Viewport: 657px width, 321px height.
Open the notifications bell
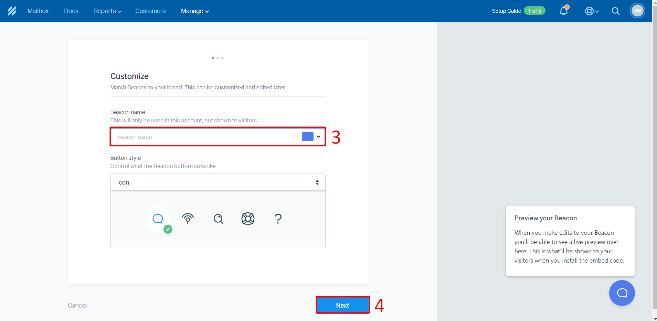(563, 11)
